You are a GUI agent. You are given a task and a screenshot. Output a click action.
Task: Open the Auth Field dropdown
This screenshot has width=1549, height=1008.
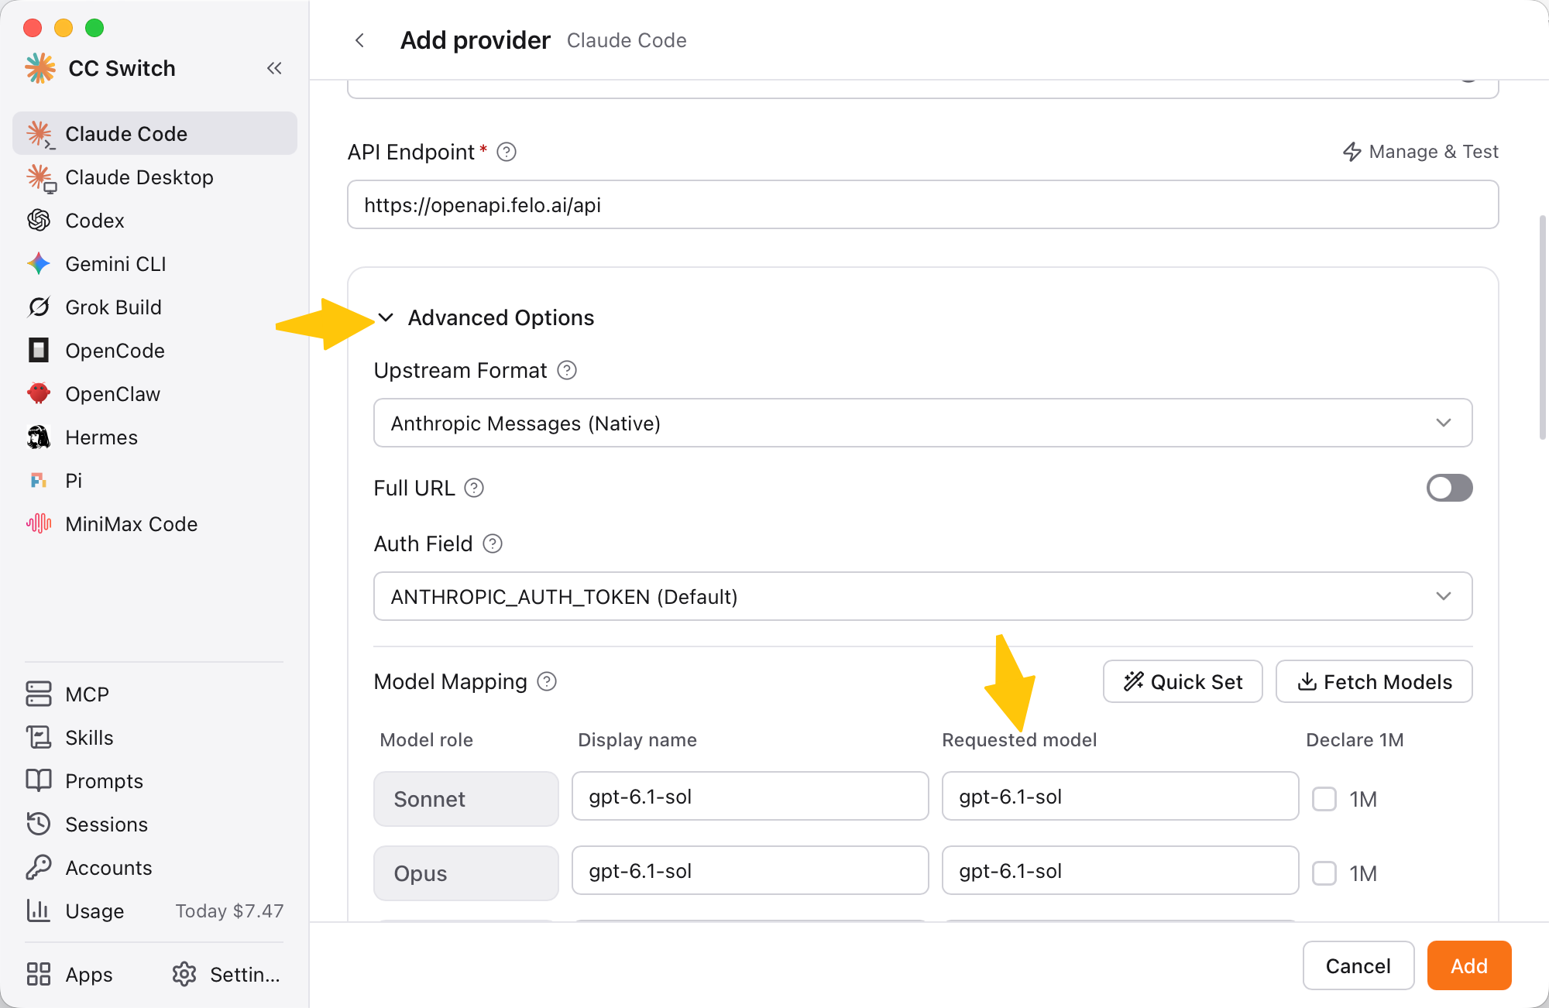(922, 596)
